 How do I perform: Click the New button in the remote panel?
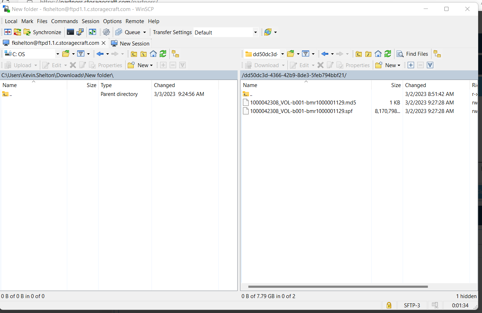[387, 65]
